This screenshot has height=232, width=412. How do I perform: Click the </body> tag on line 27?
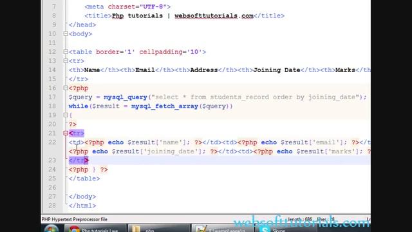click(x=82, y=197)
